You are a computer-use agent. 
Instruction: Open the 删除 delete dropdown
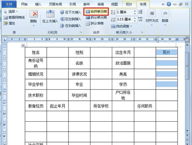coord(33,26)
